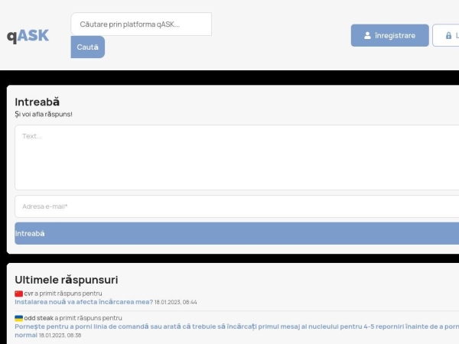The width and height of the screenshot is (459, 344).
Task: Focus the question Text area
Action: [x=237, y=157]
